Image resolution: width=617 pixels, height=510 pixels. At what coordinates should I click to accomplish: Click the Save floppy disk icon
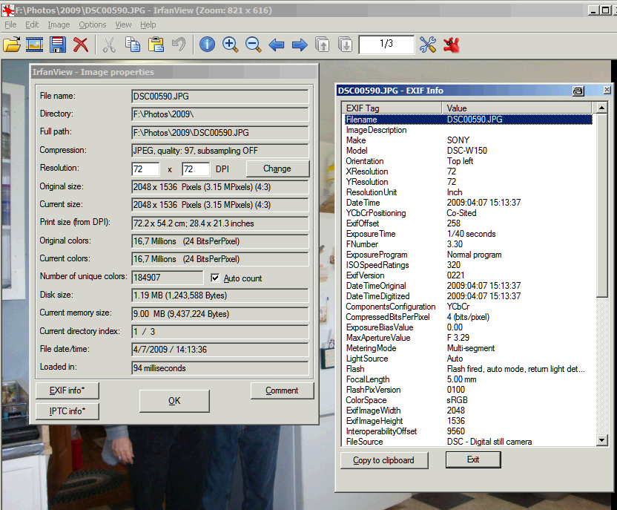click(58, 45)
